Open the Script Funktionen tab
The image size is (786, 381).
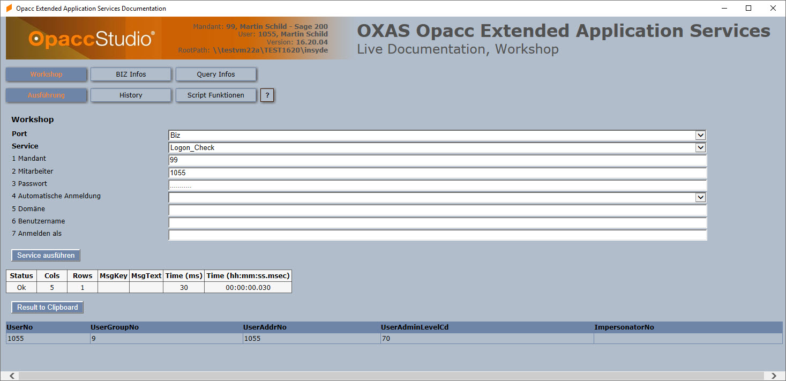point(216,95)
